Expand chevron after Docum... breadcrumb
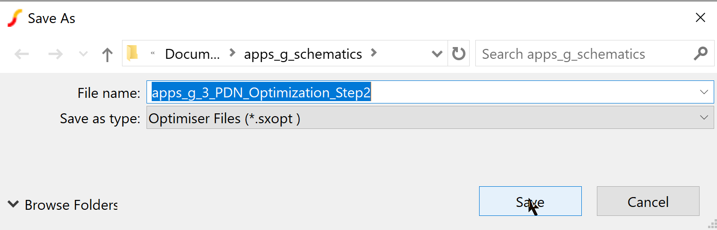 pos(232,53)
